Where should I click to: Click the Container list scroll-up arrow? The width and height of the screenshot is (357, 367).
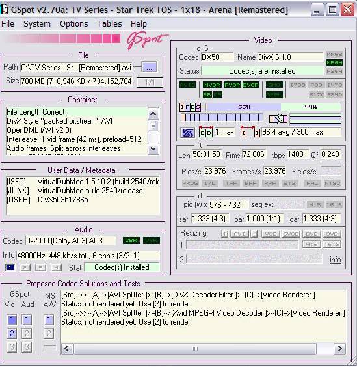(153, 113)
